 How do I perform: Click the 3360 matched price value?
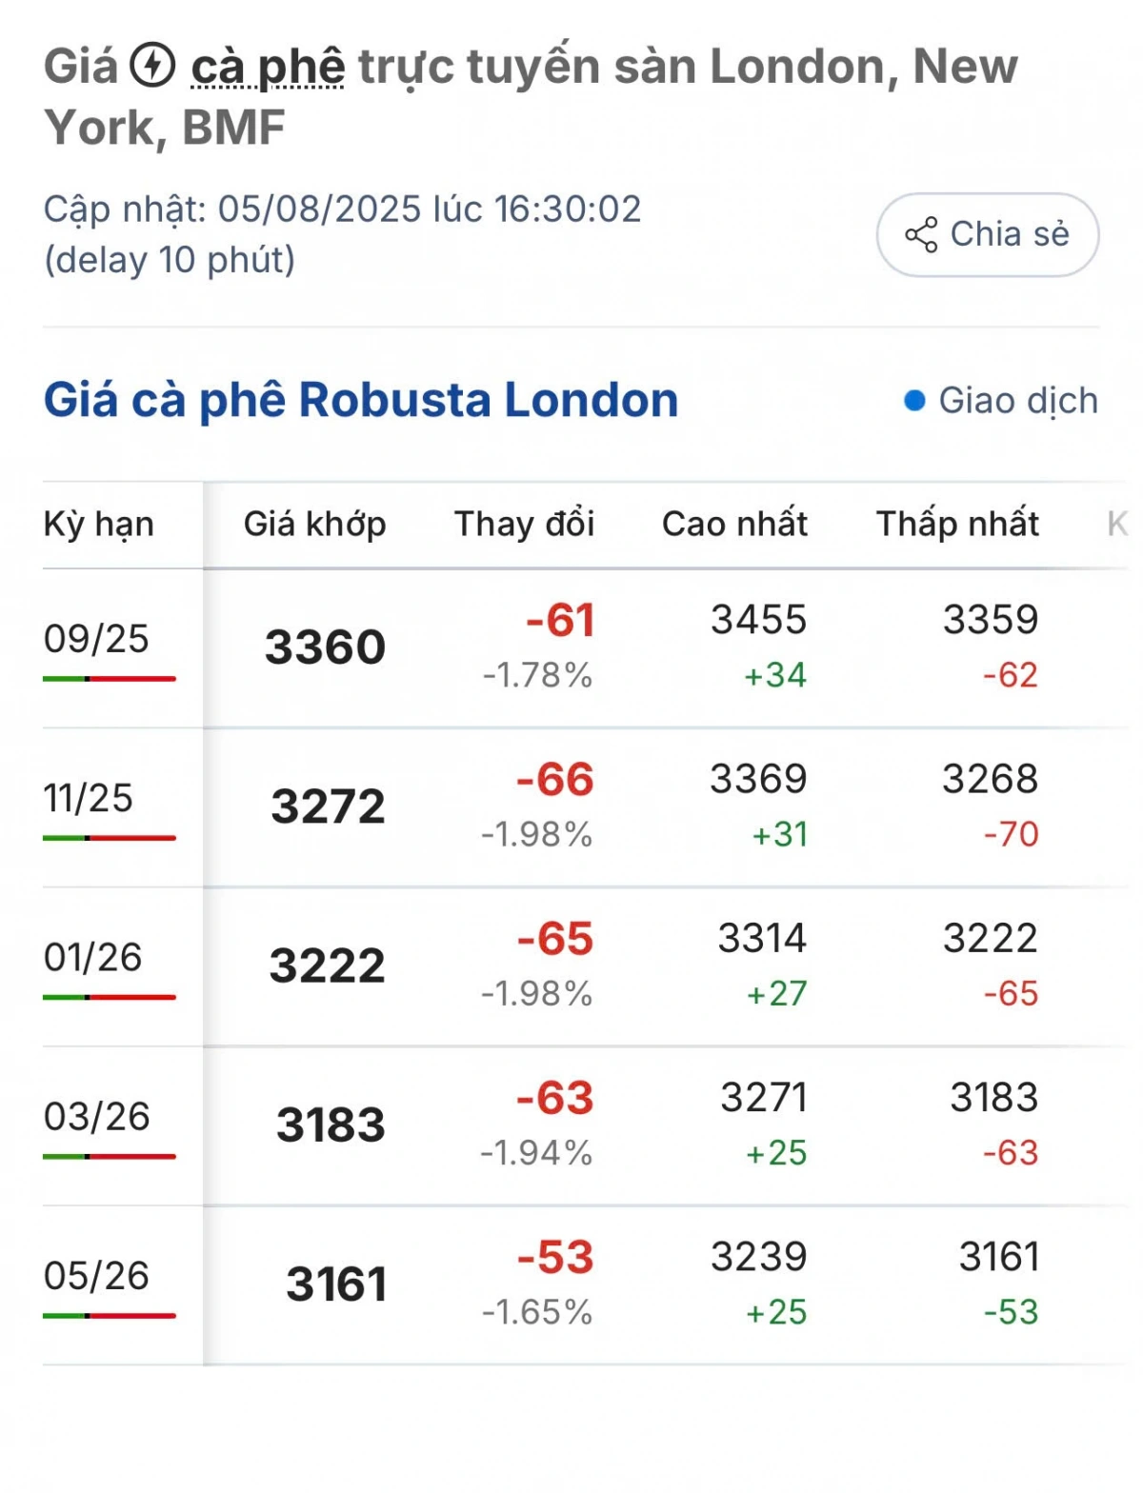tap(325, 647)
